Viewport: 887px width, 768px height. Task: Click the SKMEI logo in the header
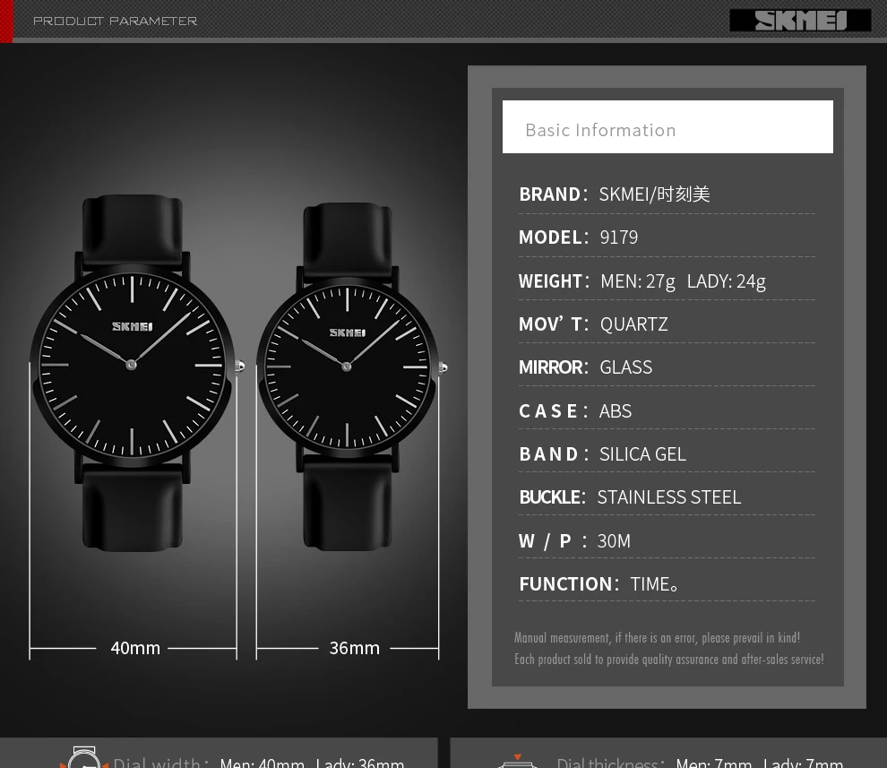coord(800,21)
